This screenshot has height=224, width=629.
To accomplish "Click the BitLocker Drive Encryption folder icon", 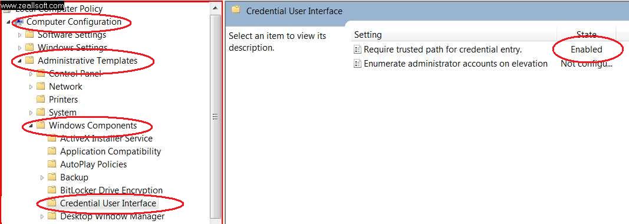I will (x=52, y=190).
